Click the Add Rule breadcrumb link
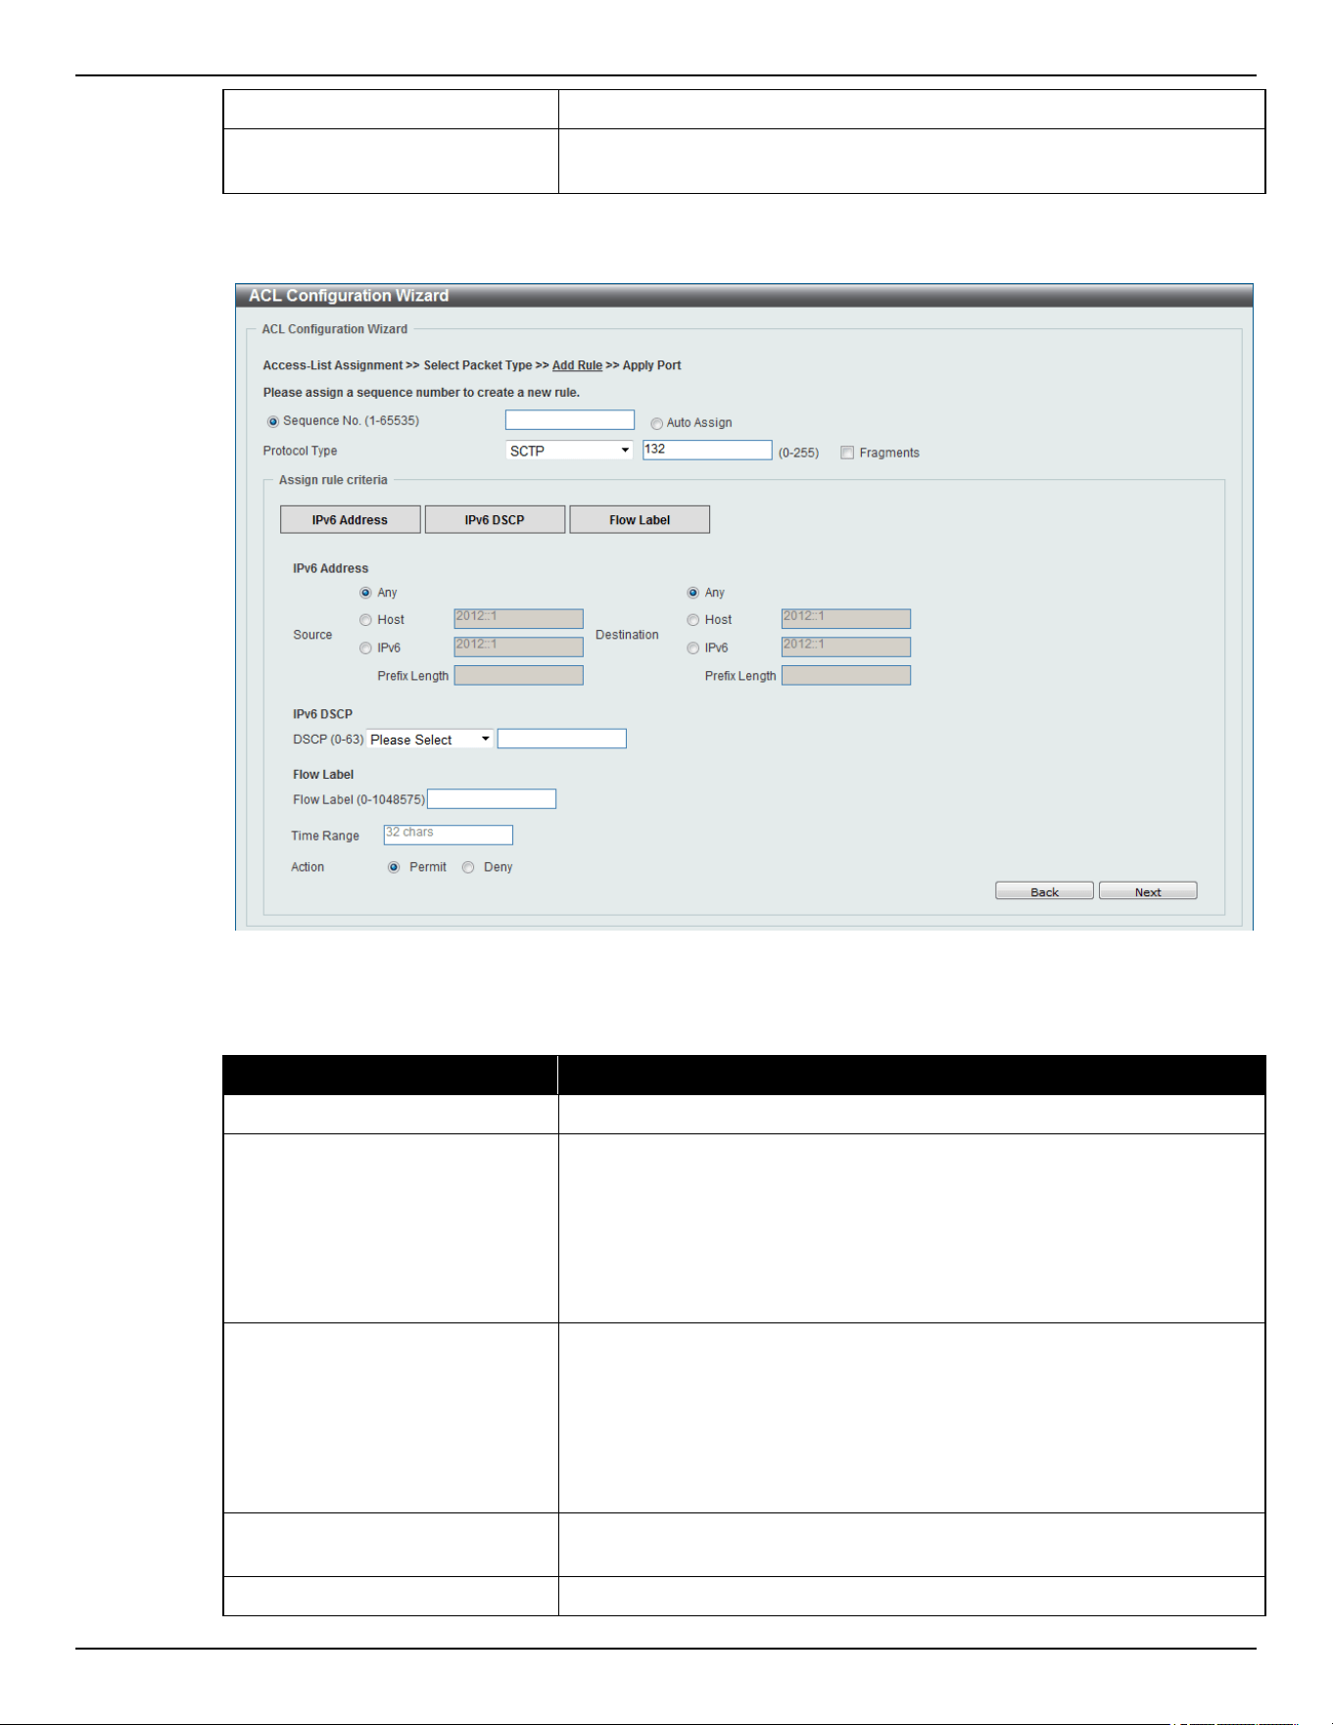 pyautogui.click(x=577, y=365)
